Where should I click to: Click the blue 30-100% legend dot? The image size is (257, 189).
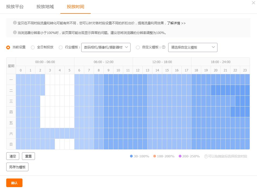(131, 156)
